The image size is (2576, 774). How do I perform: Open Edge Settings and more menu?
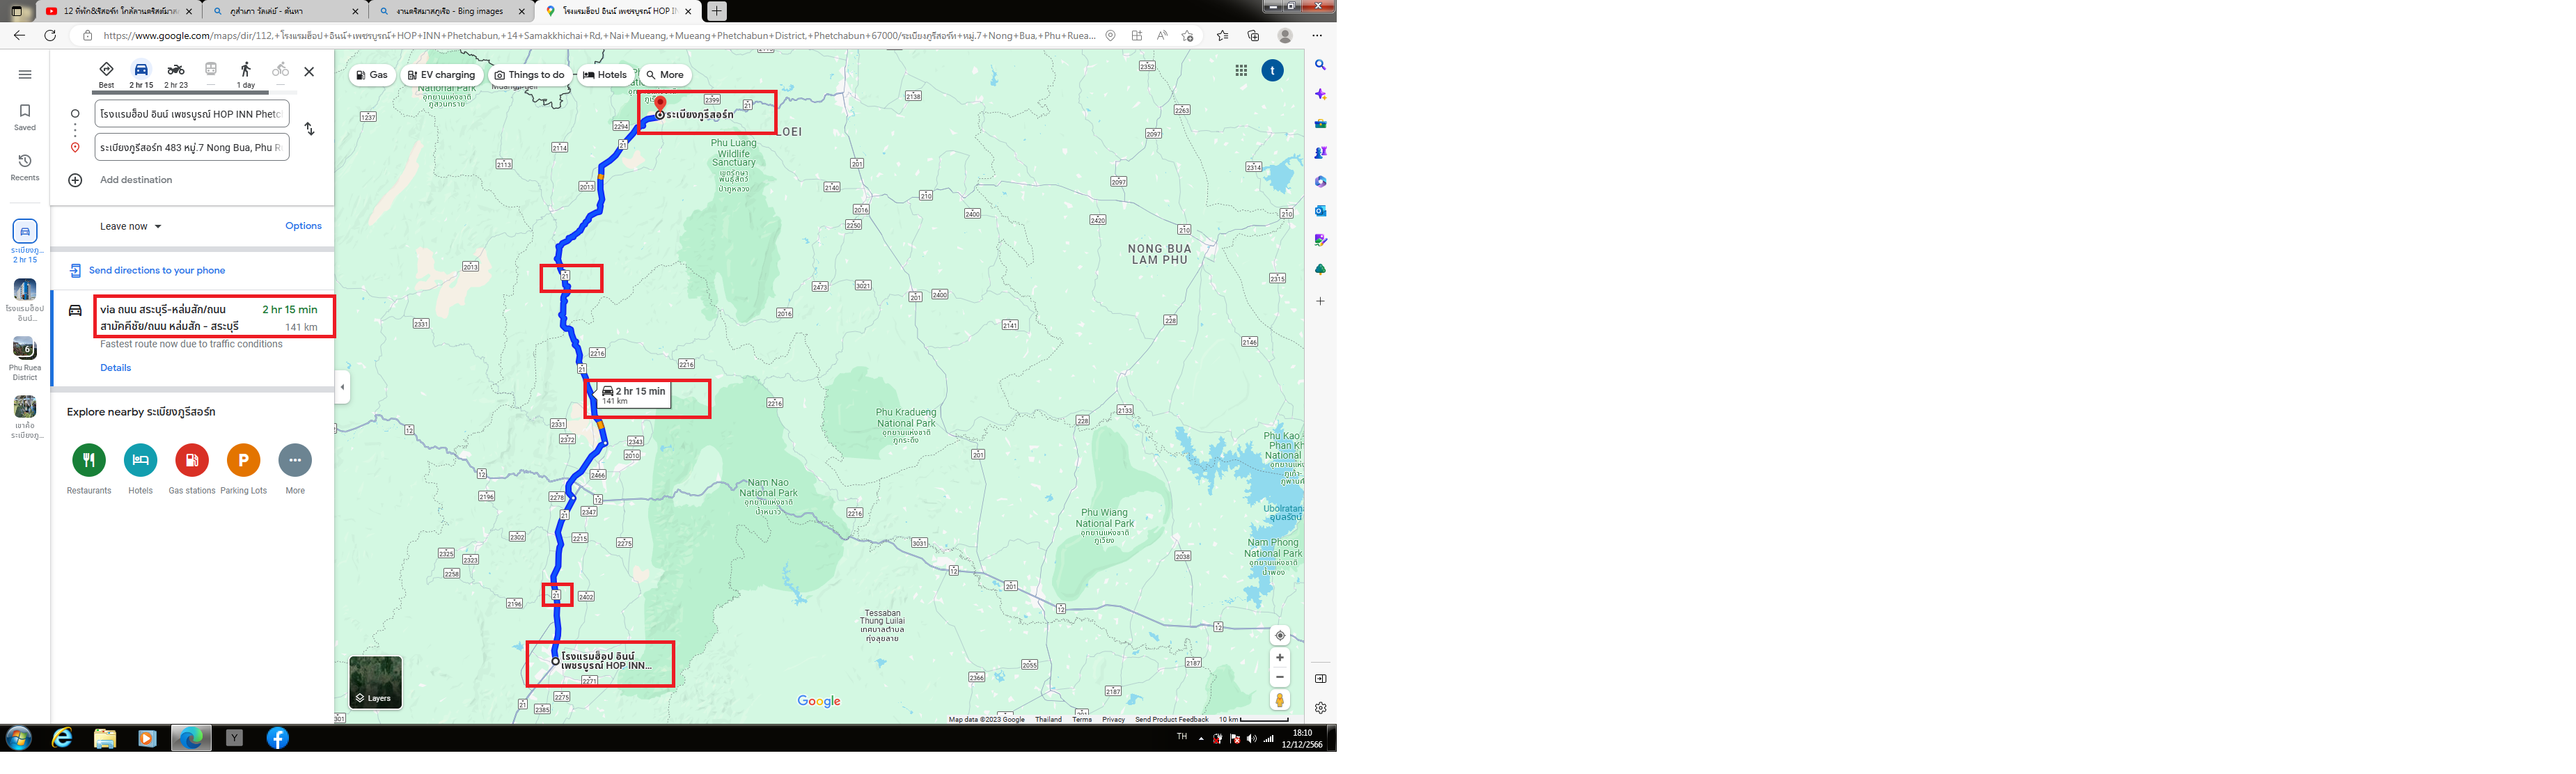(1317, 36)
